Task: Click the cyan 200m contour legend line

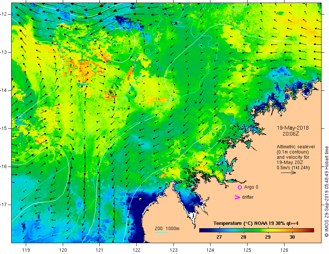Action: 161,233
